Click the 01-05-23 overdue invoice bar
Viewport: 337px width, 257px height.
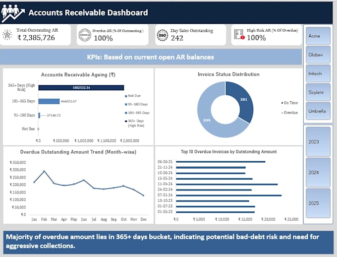coord(215,212)
